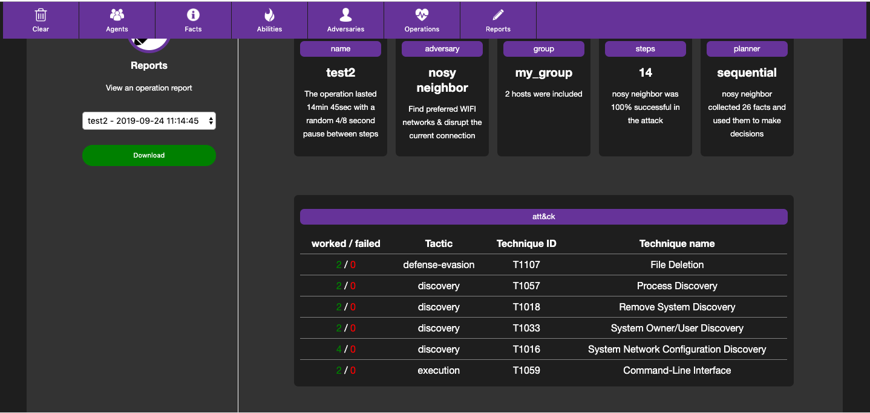Select the Adversaries person icon
Image resolution: width=870 pixels, height=413 pixels.
tap(345, 15)
